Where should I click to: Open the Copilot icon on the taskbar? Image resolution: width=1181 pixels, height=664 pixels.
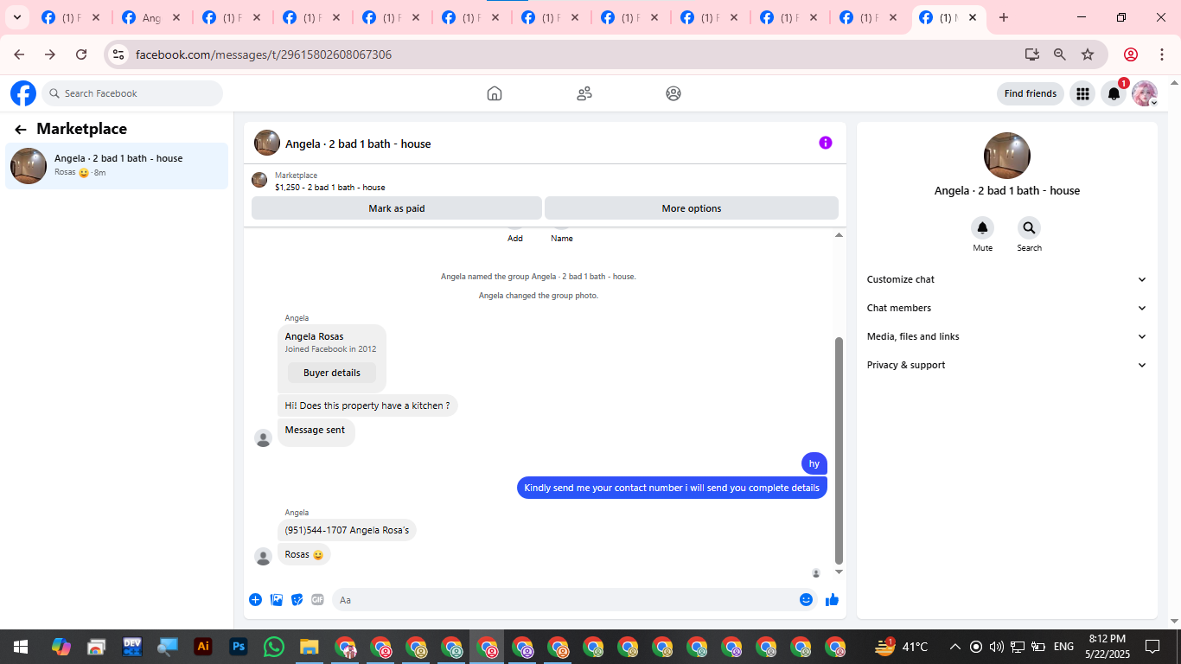pos(61,646)
